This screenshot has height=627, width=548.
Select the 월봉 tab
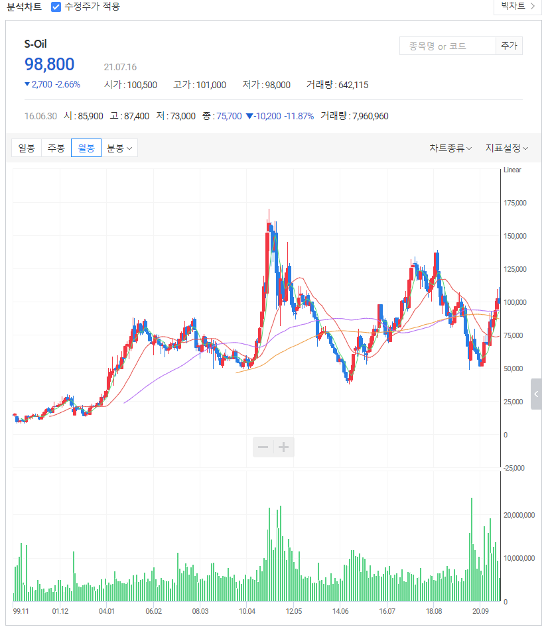tap(86, 148)
